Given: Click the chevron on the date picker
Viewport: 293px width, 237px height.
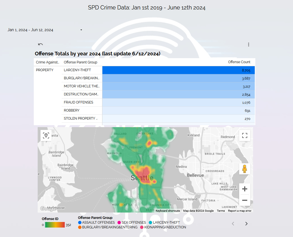Looking at the screenshot, I should [x=81, y=30].
